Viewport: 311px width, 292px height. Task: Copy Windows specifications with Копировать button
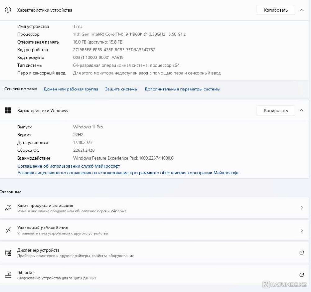point(276,110)
